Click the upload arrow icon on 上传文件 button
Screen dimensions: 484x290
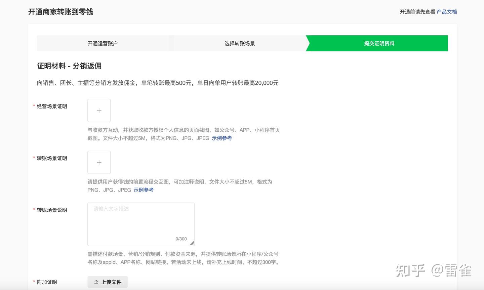(x=95, y=282)
